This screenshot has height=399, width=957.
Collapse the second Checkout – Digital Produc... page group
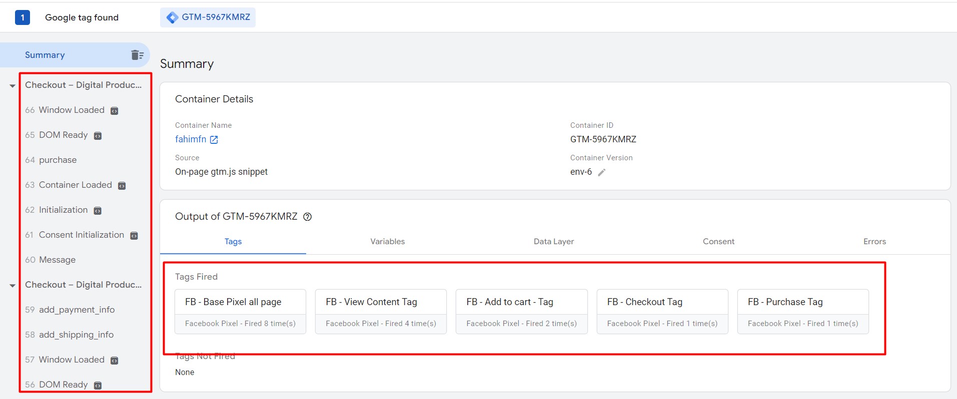coord(13,286)
